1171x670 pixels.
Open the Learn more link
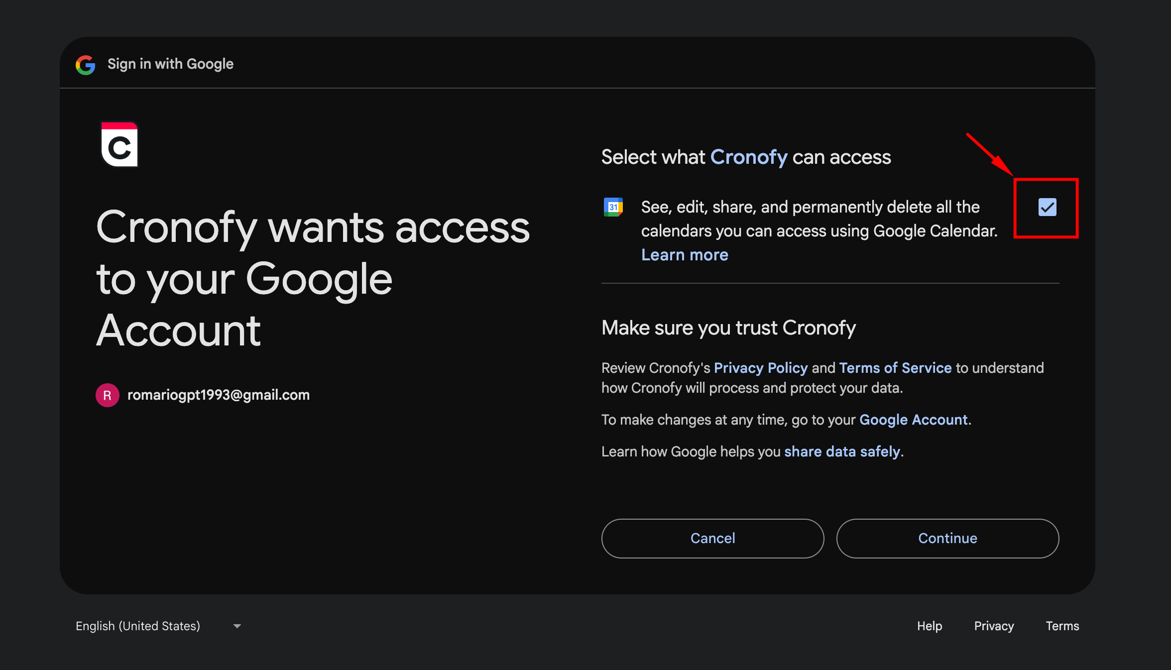click(x=685, y=255)
